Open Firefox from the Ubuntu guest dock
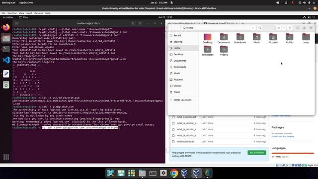 point(6,27)
